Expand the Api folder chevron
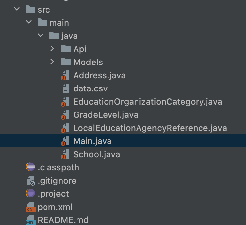The height and width of the screenshot is (225, 246). pos(52,48)
